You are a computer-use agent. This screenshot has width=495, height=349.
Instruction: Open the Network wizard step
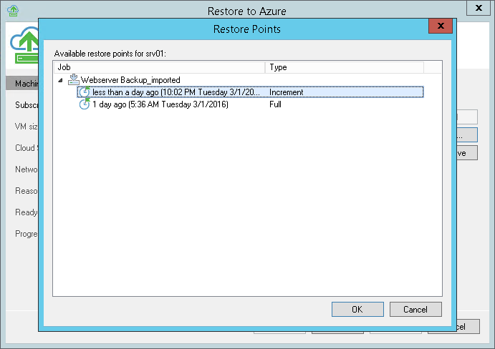click(x=27, y=169)
